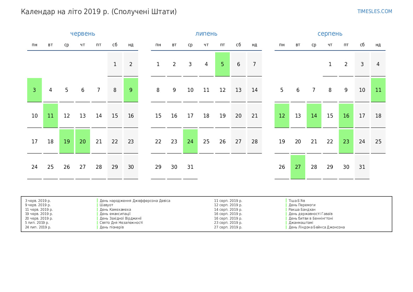The image size is (413, 292).
Task: Click day 1 in серпень
Action: pos(330,64)
